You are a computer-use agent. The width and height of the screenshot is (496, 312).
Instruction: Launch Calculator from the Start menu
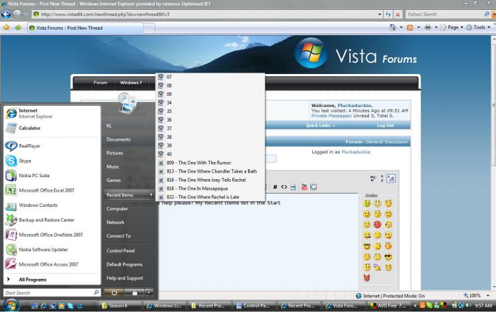[52, 128]
